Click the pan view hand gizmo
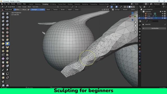Viewport: 167px width, 94px height. point(135,26)
